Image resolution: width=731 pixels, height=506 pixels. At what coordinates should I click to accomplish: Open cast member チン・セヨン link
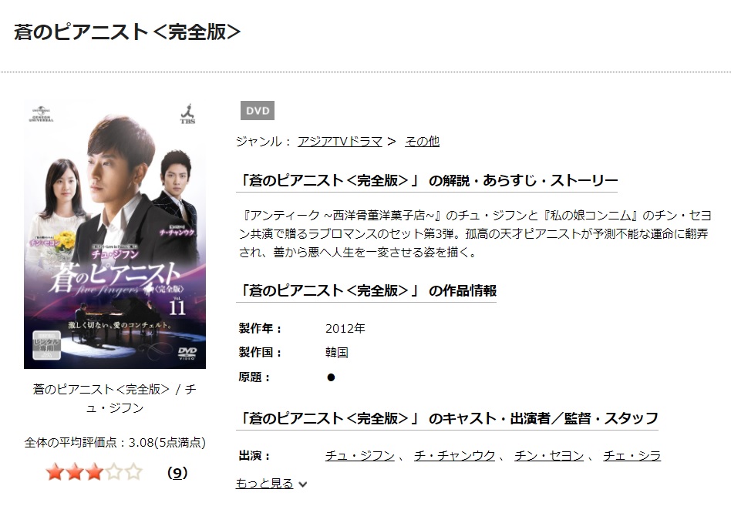click(549, 455)
